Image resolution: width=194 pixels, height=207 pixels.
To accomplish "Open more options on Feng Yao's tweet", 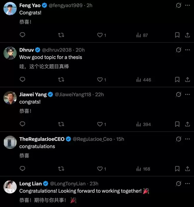I will [188, 5].
